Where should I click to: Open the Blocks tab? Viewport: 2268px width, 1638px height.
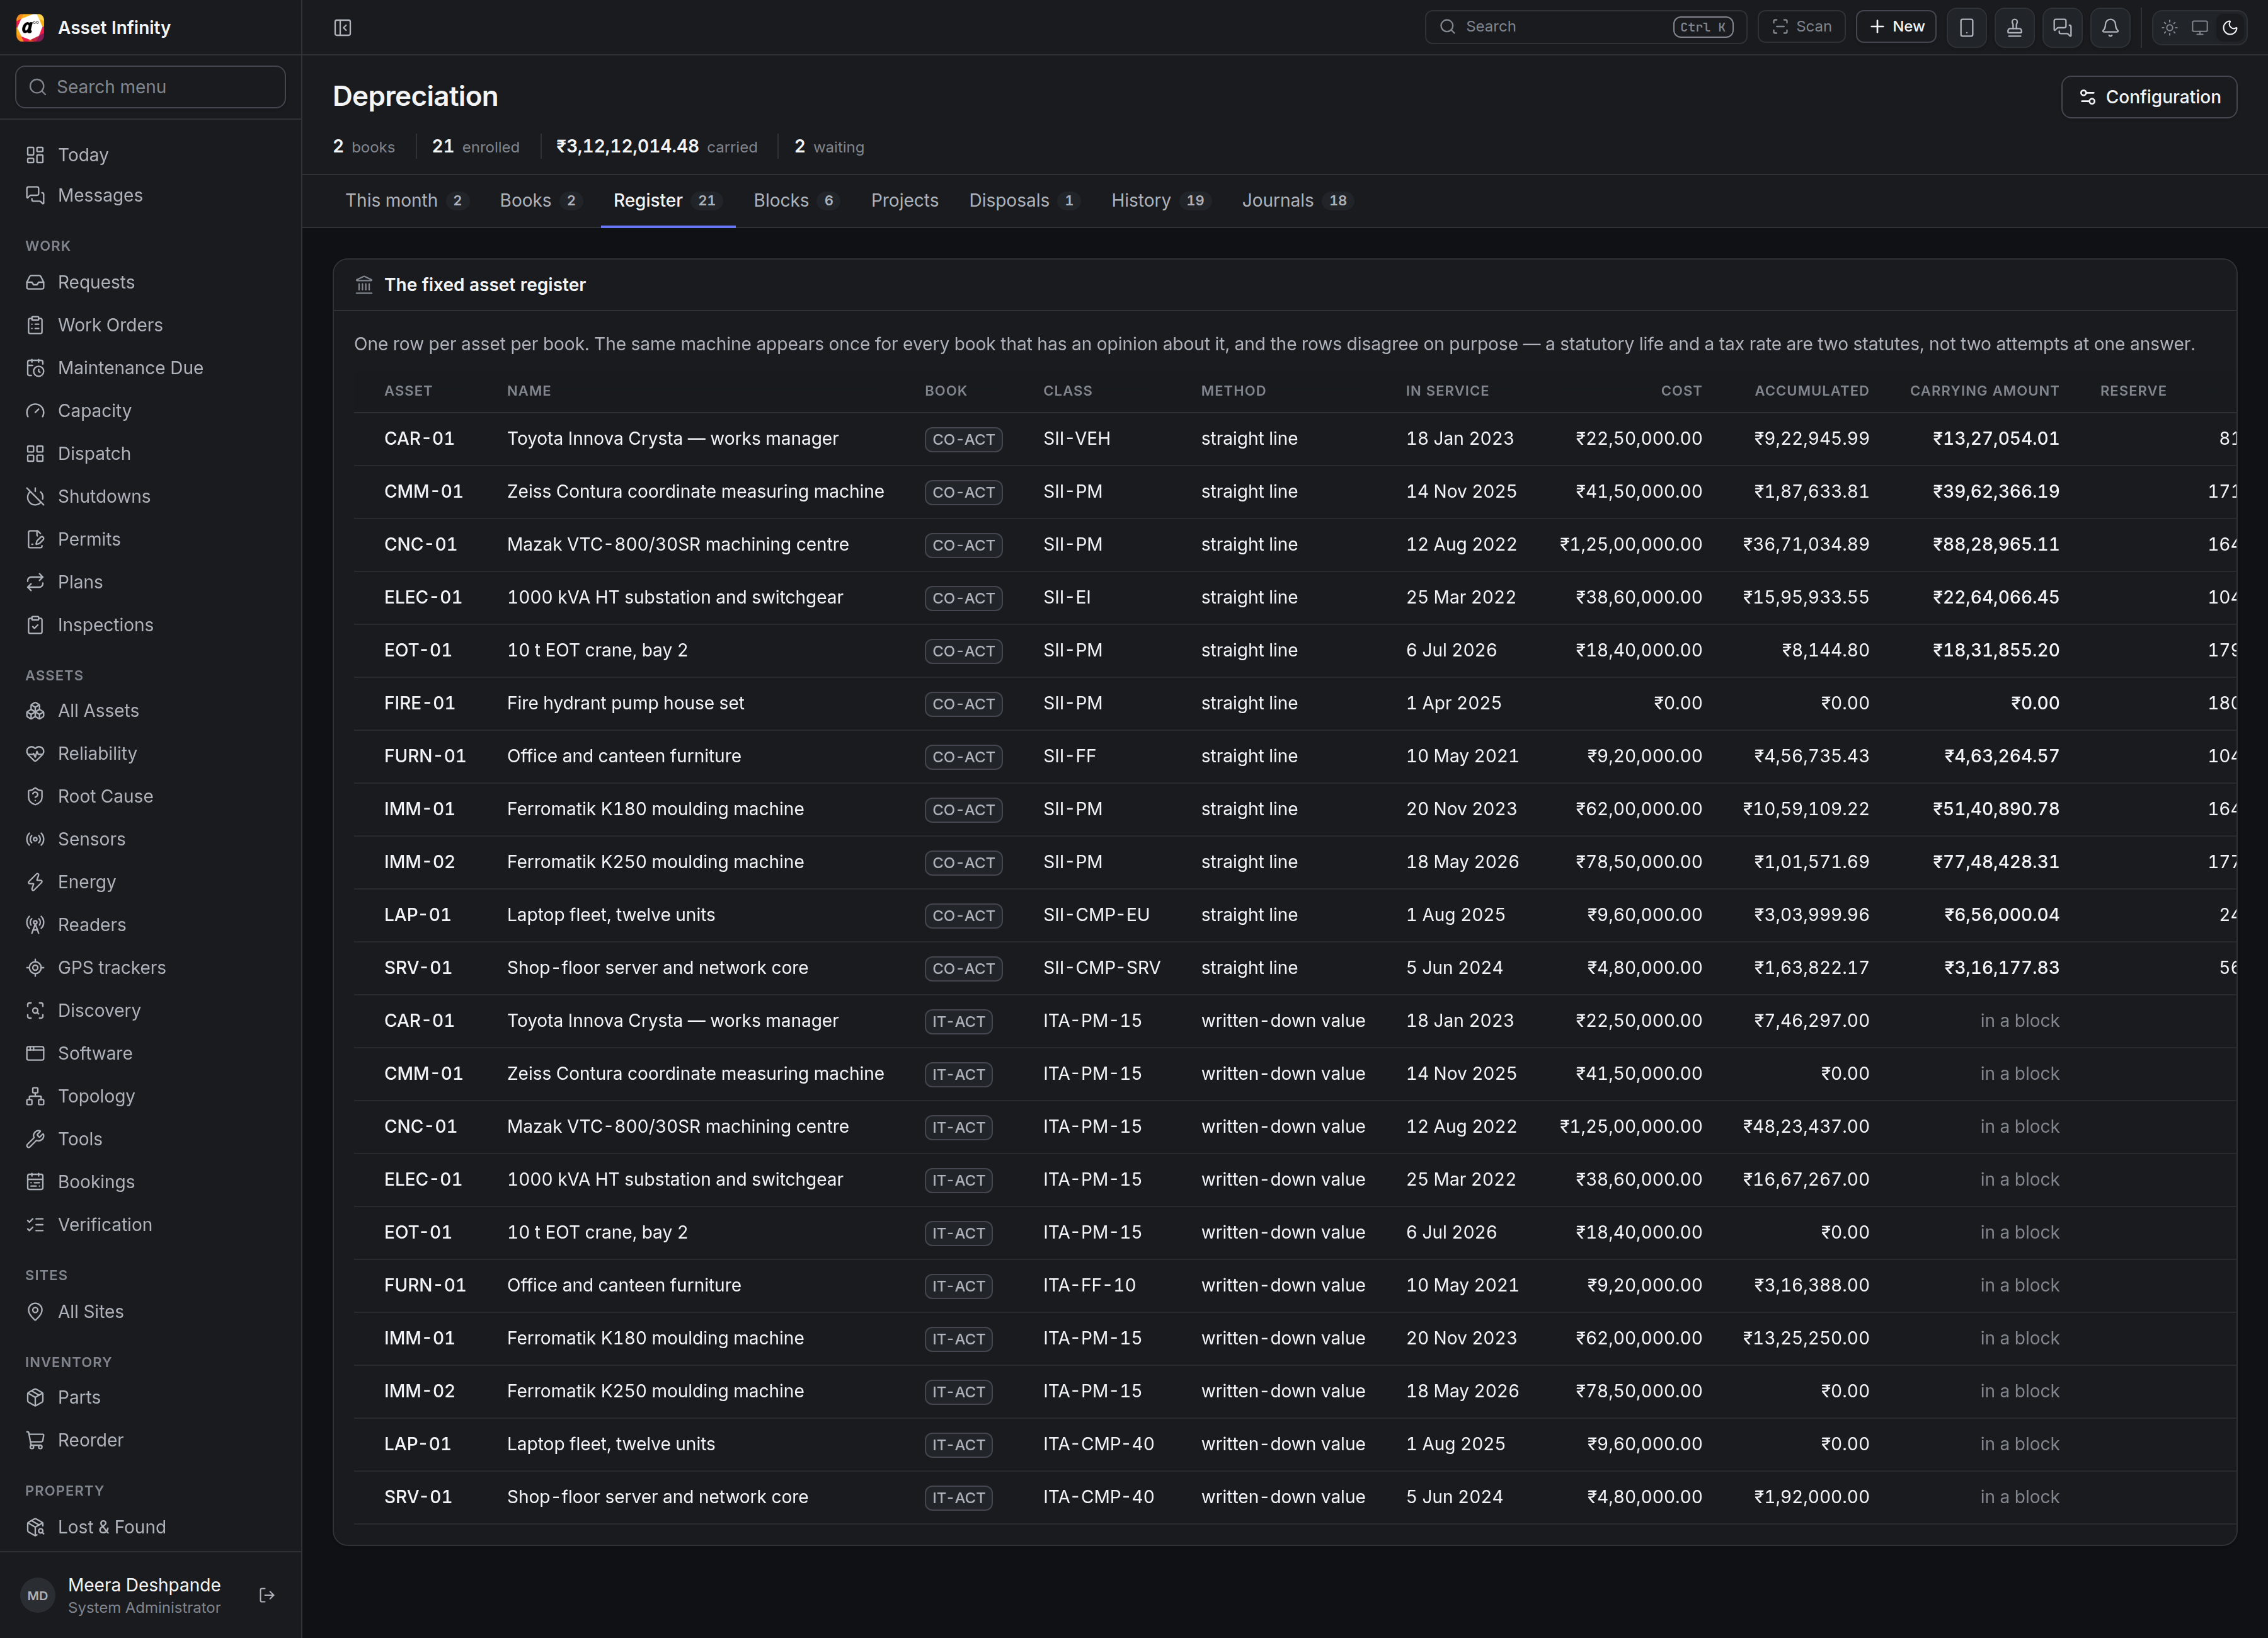[795, 201]
